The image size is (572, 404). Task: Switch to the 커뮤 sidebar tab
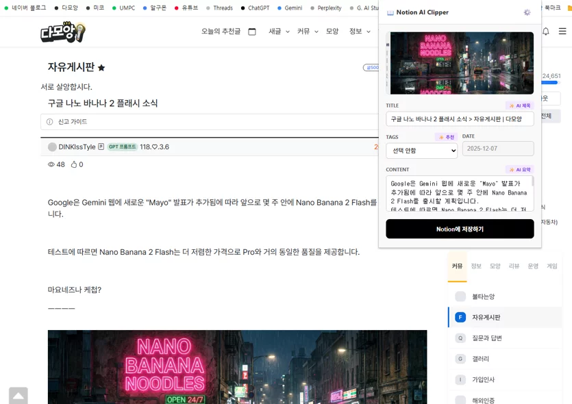(457, 266)
